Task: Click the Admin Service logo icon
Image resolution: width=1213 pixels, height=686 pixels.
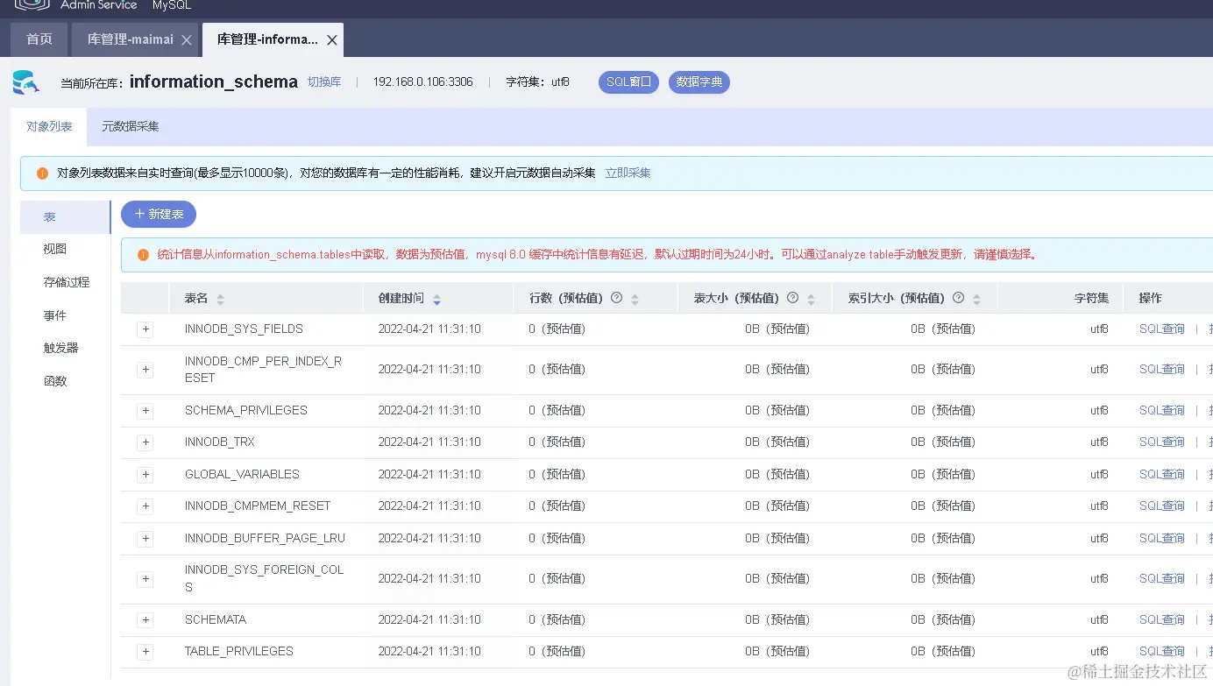Action: (x=32, y=5)
